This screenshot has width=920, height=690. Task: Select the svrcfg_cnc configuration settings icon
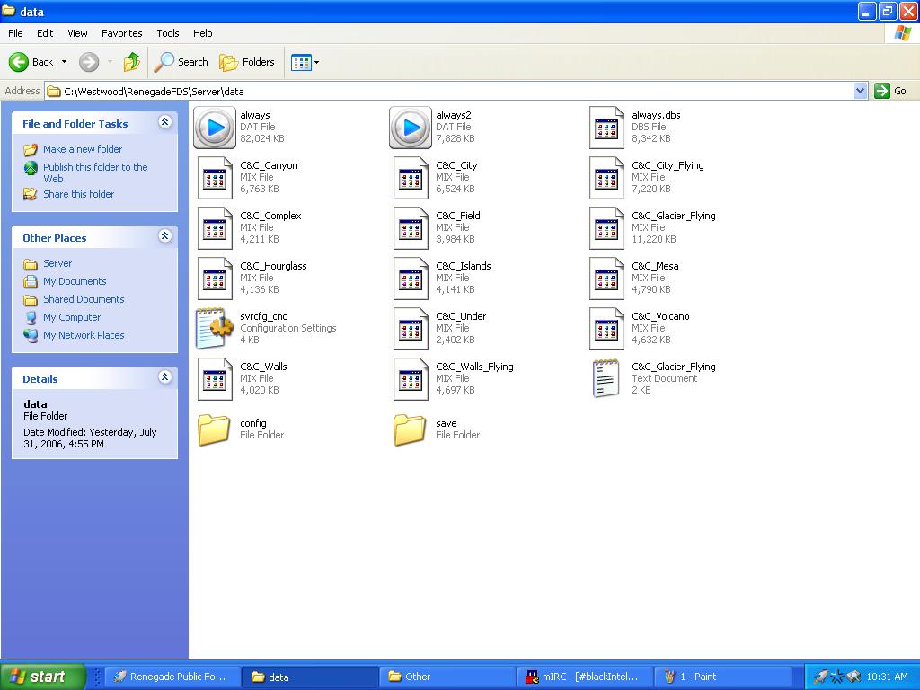coord(215,329)
